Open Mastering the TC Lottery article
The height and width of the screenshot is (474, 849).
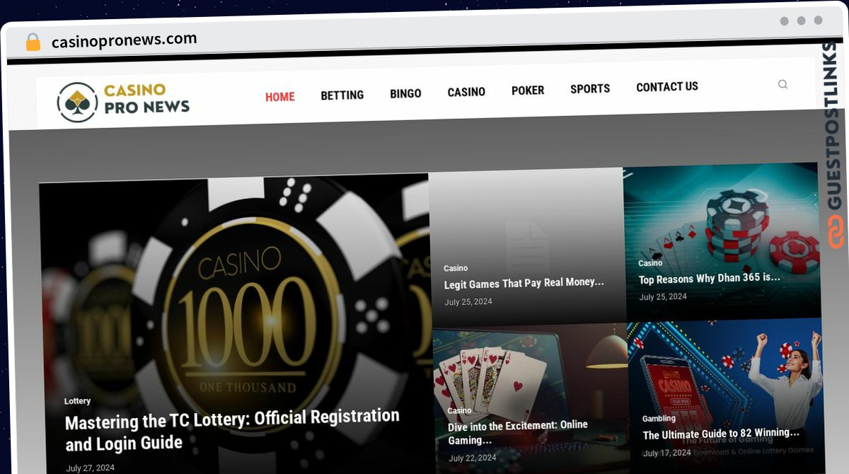[x=232, y=430]
